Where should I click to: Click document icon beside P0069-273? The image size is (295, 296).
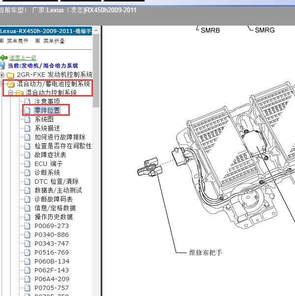28,226
